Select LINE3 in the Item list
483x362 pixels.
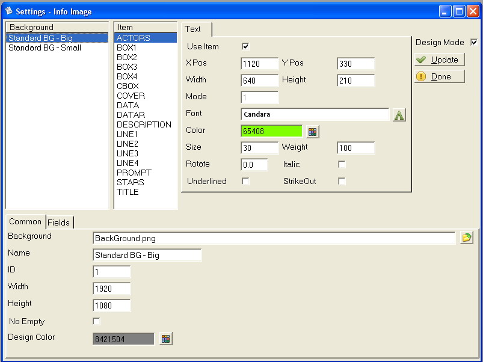[x=146, y=153]
